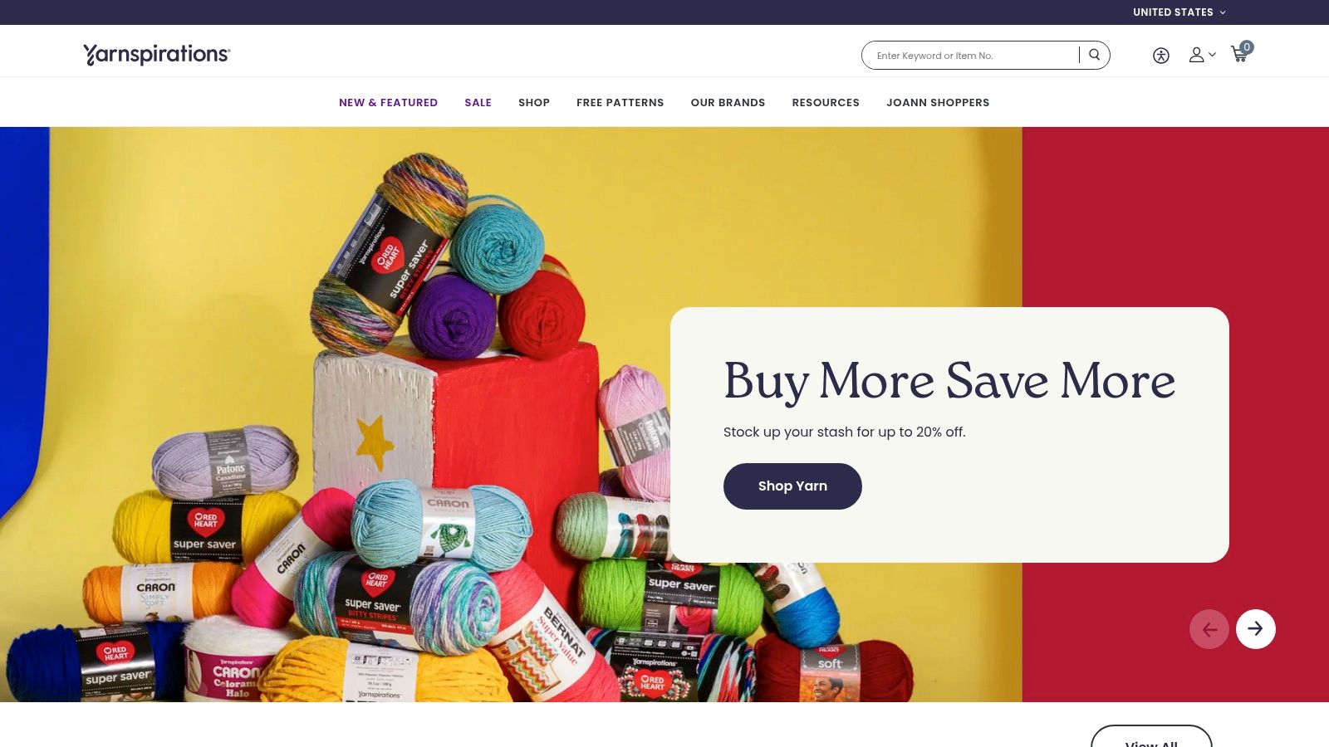
Task: Open the New & Featured menu
Action: pos(388,102)
